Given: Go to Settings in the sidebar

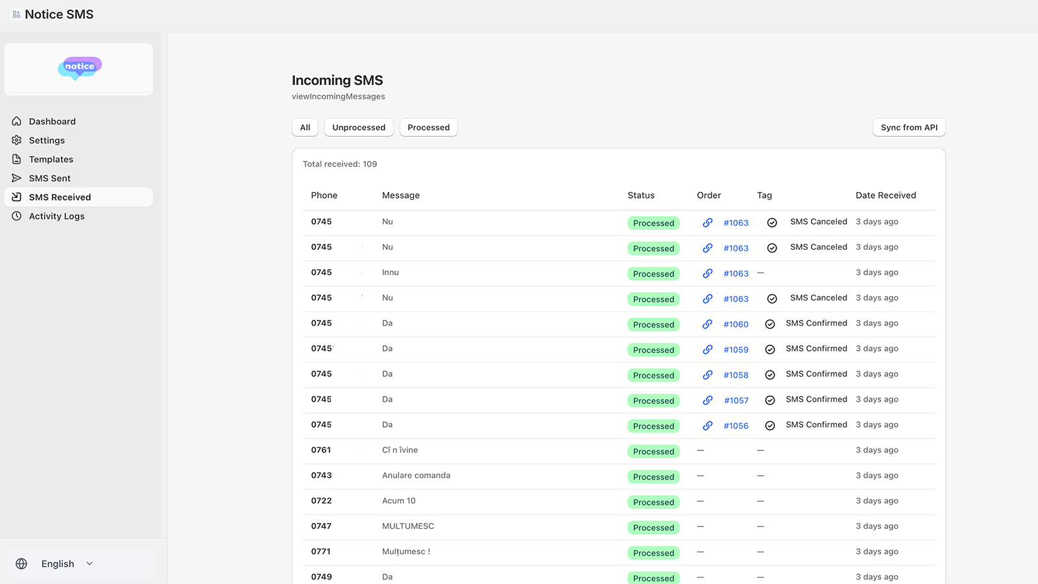Looking at the screenshot, I should [x=78, y=140].
